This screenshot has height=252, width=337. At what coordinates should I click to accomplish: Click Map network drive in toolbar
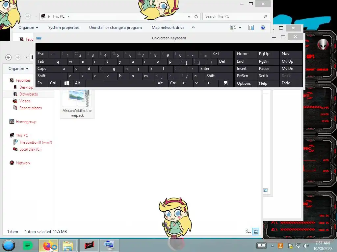click(168, 28)
